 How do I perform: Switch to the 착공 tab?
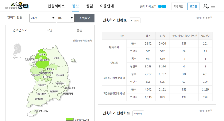tap(50, 30)
